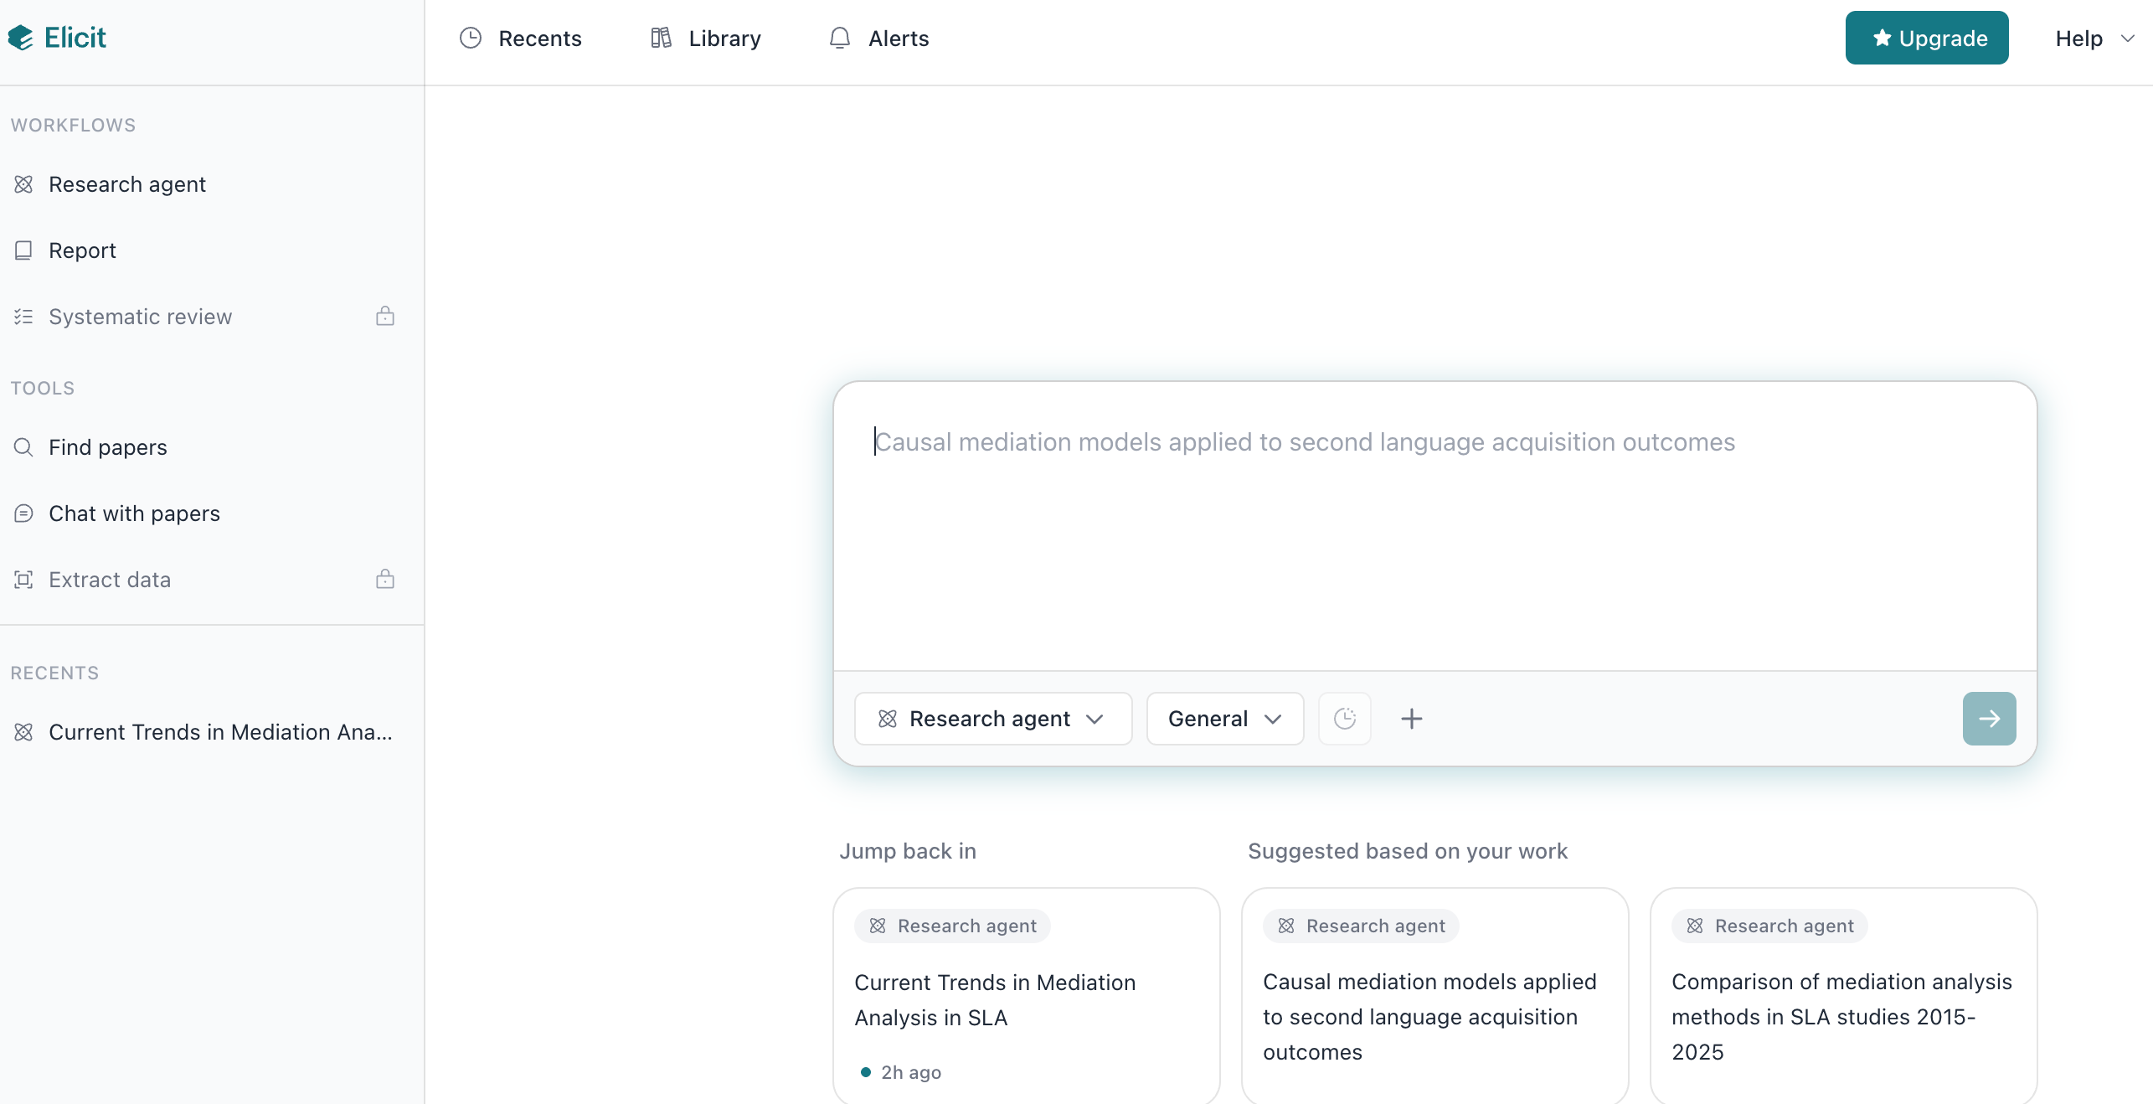Click the Chat with papers bubble icon
Viewport: 2153px width, 1104px height.
(x=23, y=513)
